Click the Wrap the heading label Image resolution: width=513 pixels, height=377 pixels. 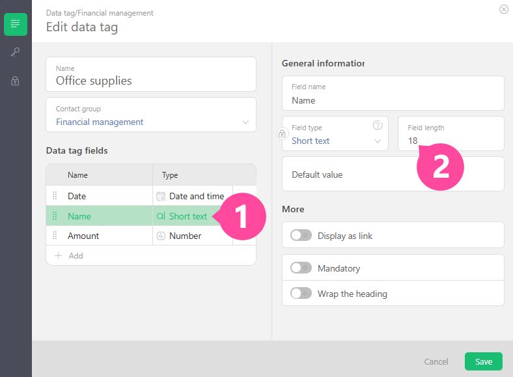[352, 294]
